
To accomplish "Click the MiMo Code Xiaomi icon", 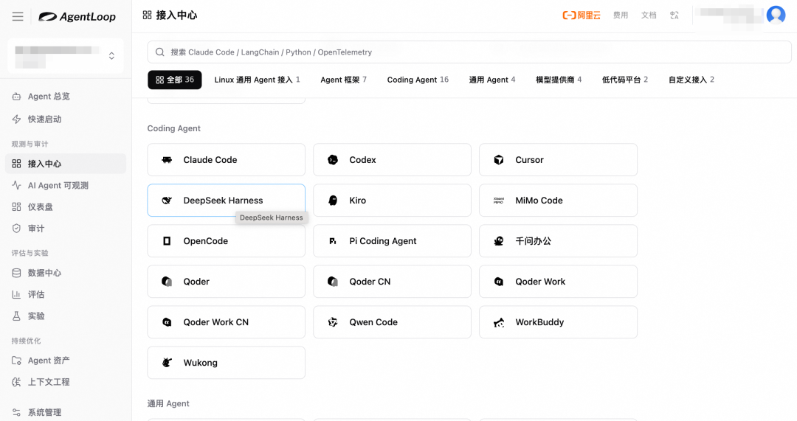I will 499,201.
